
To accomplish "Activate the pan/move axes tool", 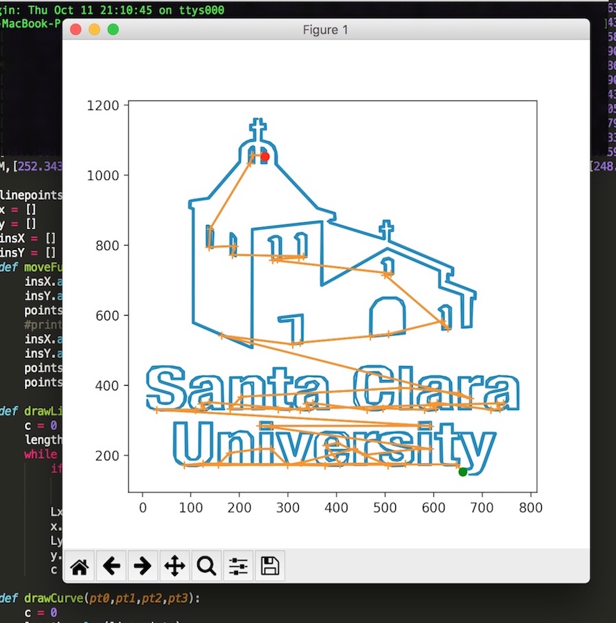I will pyautogui.click(x=174, y=567).
